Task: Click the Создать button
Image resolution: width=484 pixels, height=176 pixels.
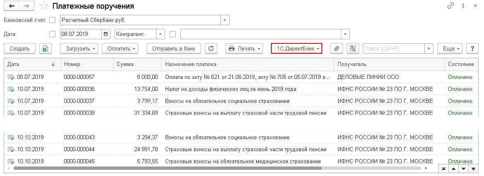Action: (x=19, y=48)
